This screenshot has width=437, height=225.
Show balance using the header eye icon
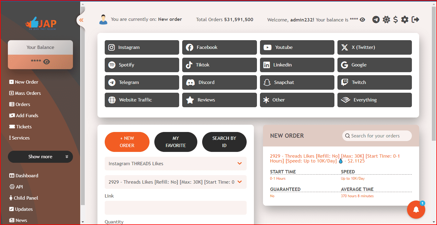(x=362, y=19)
